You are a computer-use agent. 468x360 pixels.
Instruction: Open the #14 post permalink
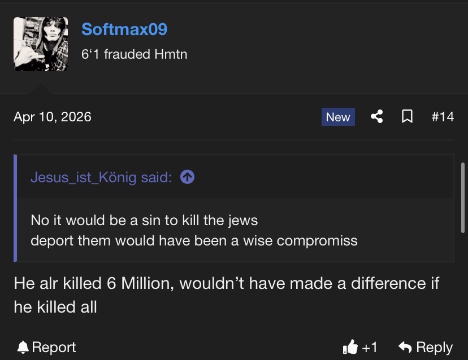coord(442,117)
